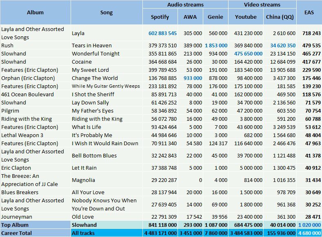Screen dimensions: 322x237
Task: Click the 461 Ocean Boulevard album cell
Action: (36, 94)
